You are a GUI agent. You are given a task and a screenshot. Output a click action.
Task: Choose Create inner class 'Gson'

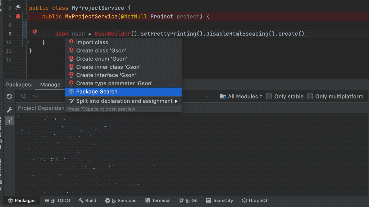[x=123, y=67]
